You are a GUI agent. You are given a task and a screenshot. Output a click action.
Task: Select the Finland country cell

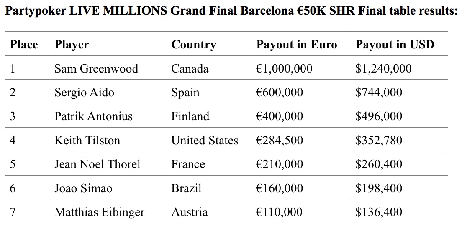coord(209,116)
